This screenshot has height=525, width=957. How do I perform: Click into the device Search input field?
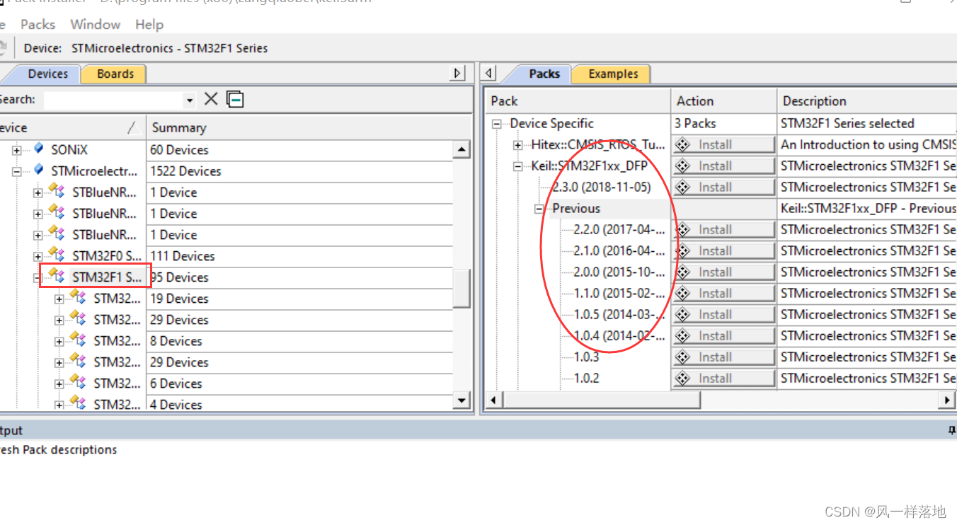coord(113,100)
